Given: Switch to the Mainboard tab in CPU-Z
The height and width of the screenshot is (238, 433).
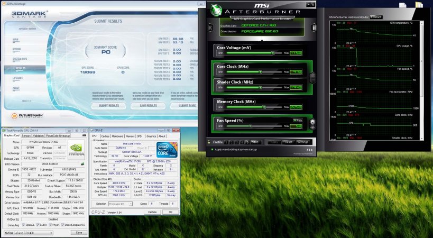Looking at the screenshot, I should tap(117, 136).
